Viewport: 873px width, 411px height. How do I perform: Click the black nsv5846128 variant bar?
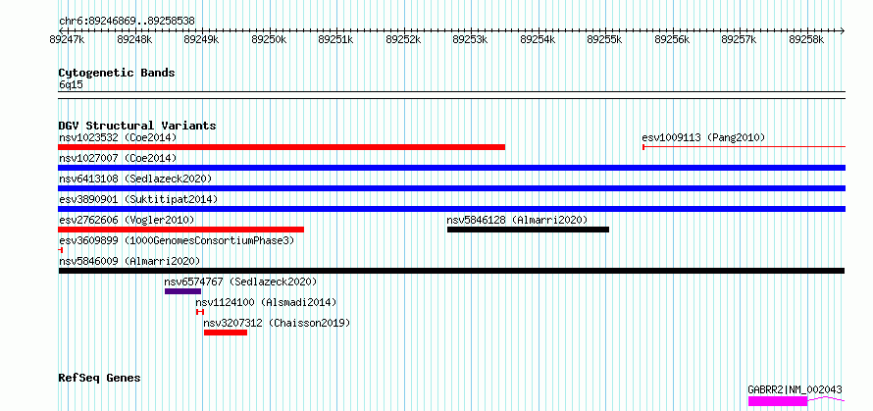click(x=528, y=230)
